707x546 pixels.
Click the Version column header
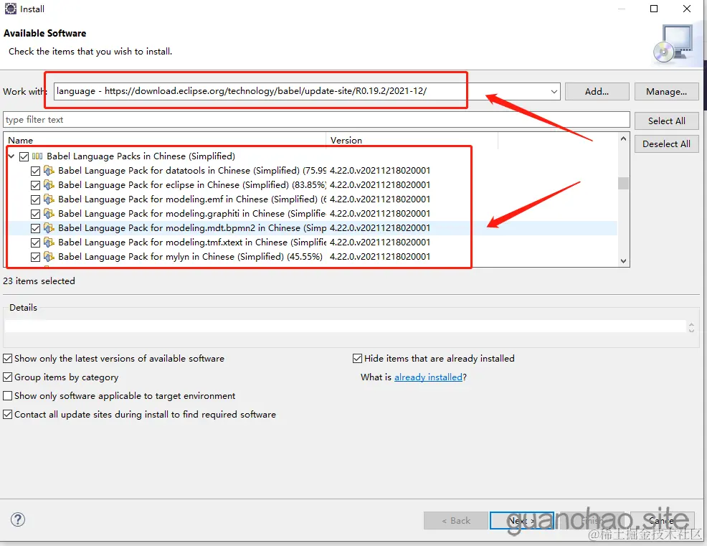click(x=412, y=141)
